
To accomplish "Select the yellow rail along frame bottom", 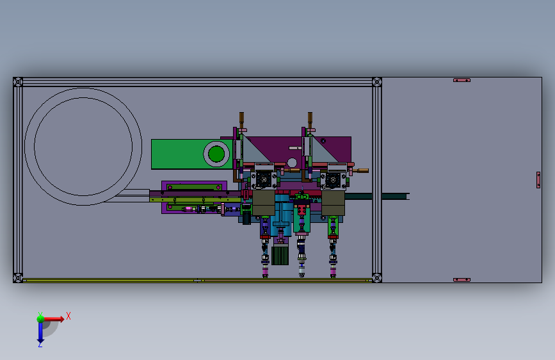I will 198,281.
